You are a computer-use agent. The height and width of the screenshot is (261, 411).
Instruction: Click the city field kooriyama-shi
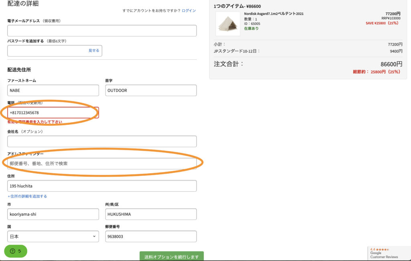point(53,214)
